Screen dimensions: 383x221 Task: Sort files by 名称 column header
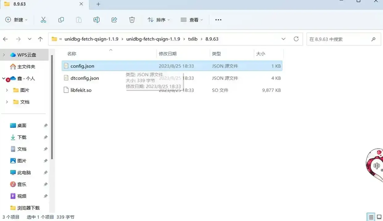pos(72,54)
